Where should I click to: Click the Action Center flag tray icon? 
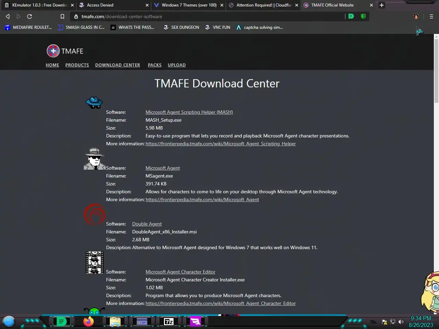point(384,322)
